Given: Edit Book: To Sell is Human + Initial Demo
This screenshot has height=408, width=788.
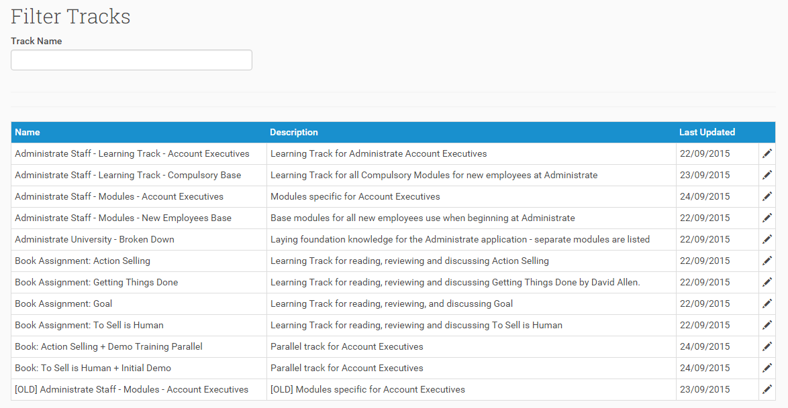Looking at the screenshot, I should point(767,368).
